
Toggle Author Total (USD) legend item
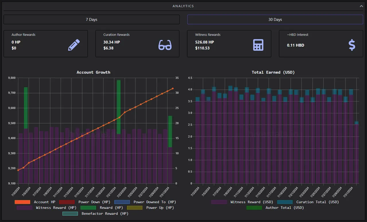coord(275,208)
